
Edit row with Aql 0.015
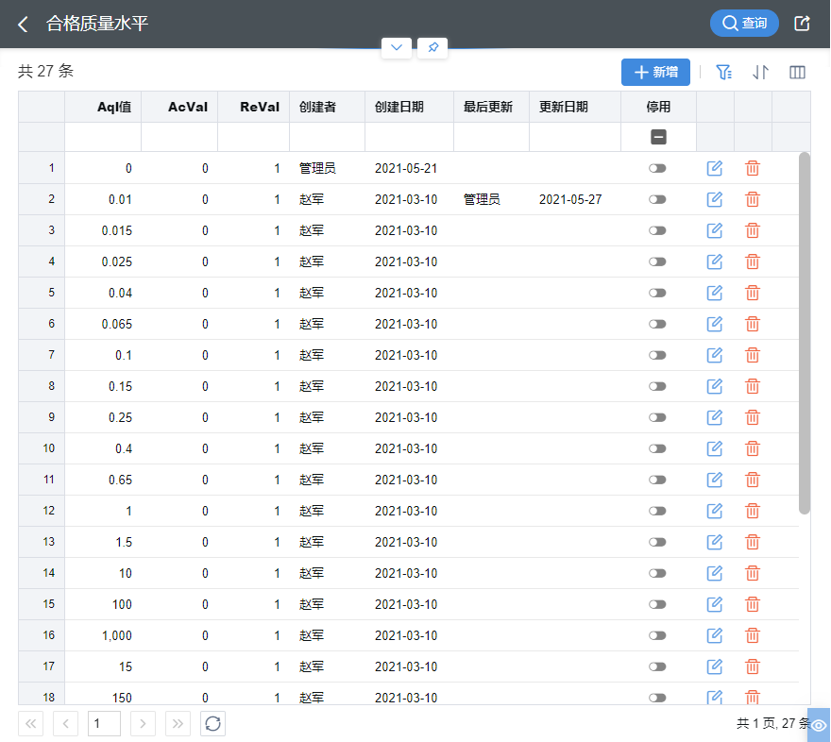pos(715,231)
